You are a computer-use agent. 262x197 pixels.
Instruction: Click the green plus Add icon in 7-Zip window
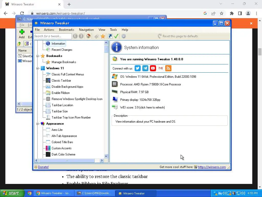[22, 32]
